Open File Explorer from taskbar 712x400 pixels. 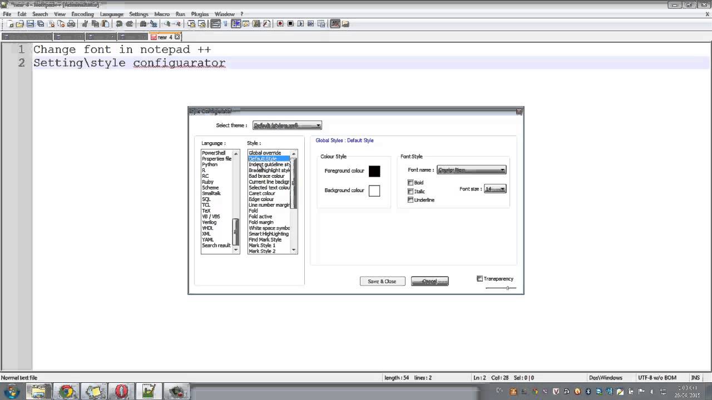tap(39, 392)
